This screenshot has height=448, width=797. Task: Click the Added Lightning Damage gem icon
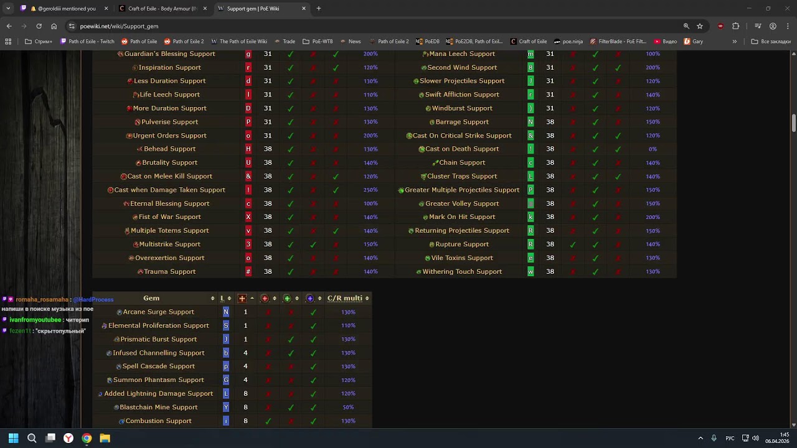(100, 394)
